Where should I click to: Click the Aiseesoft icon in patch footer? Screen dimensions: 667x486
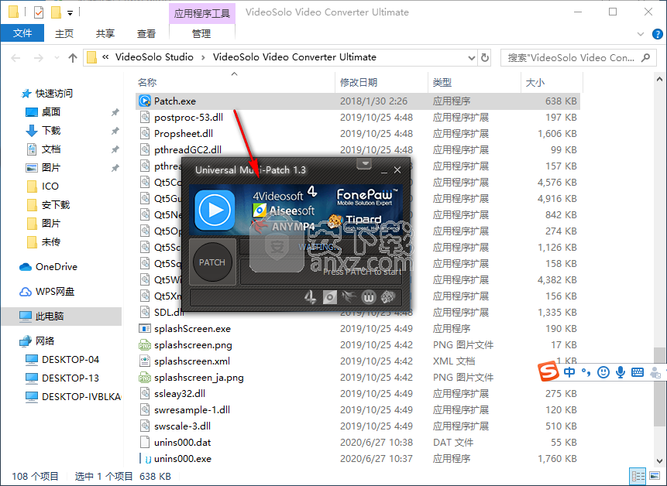point(330,297)
